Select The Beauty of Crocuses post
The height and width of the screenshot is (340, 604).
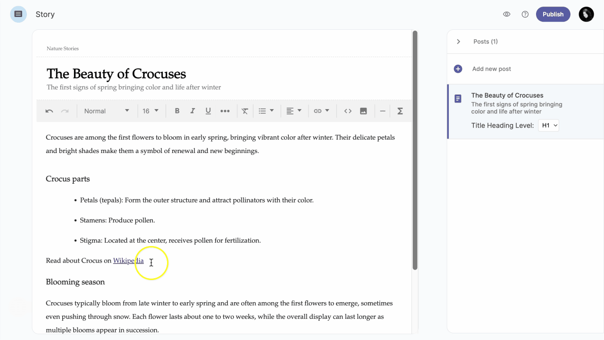pyautogui.click(x=507, y=95)
